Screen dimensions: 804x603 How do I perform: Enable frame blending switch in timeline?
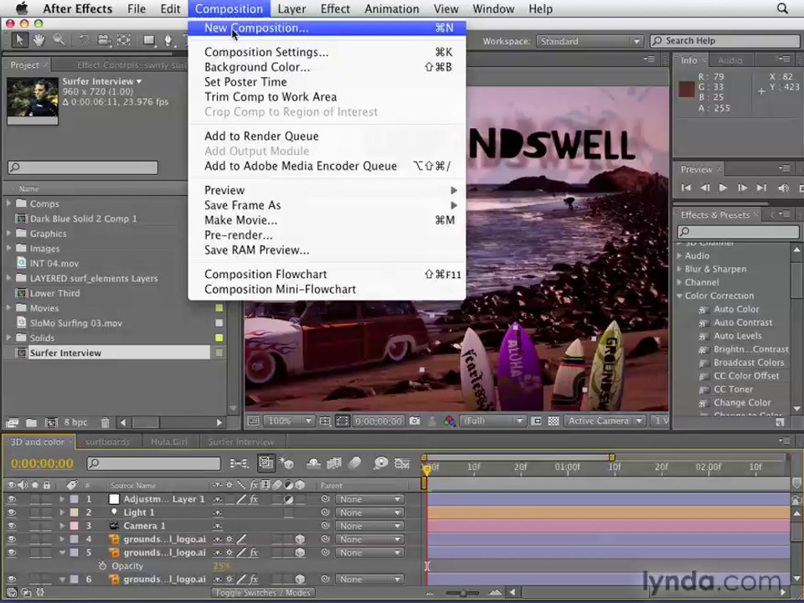click(334, 463)
